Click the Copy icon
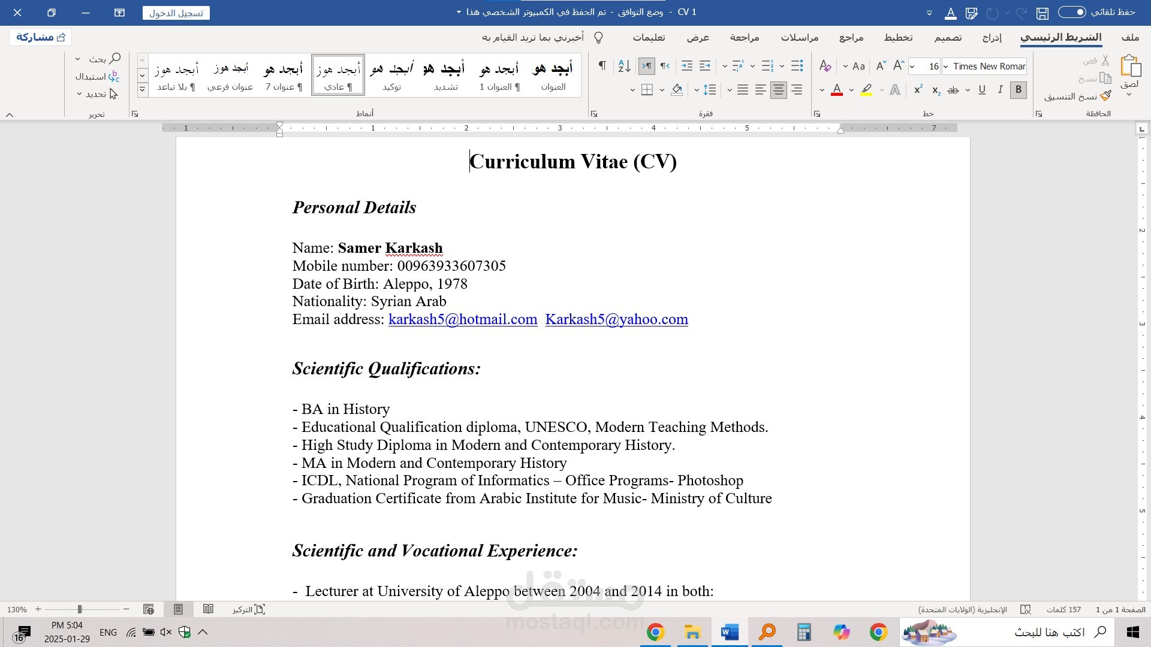Viewport: 1151px width, 647px height. pyautogui.click(x=1105, y=78)
